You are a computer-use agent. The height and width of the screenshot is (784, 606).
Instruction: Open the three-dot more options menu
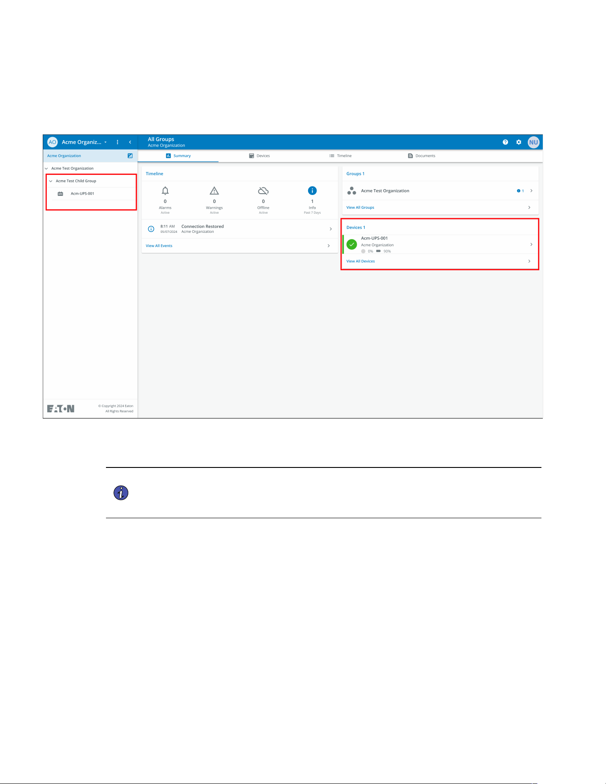118,142
